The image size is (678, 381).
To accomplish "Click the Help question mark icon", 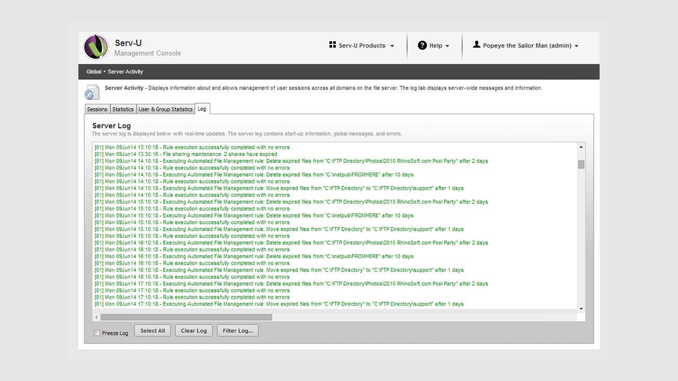I will pos(422,46).
